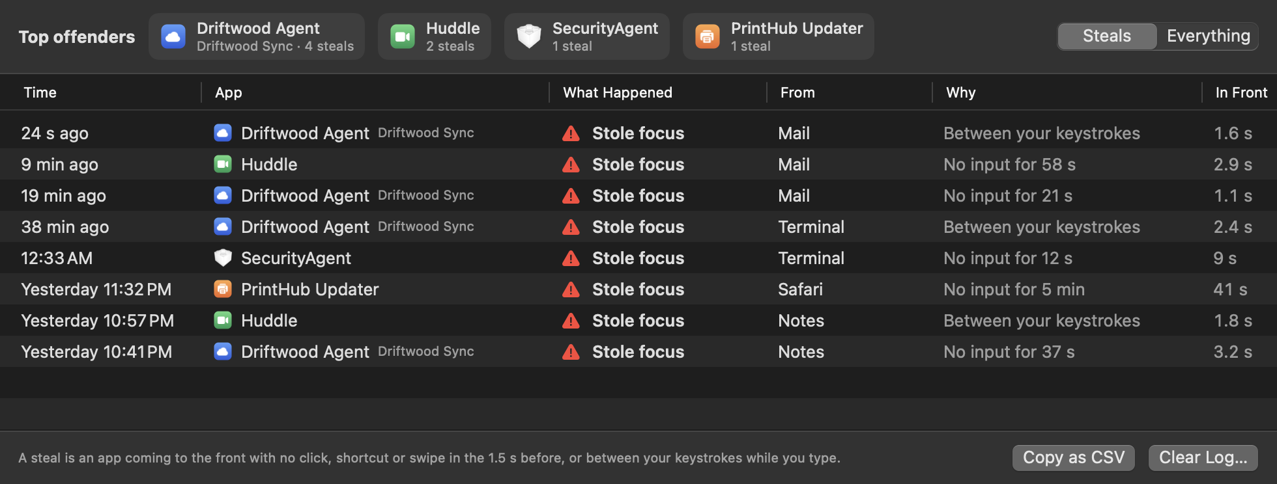Viewport: 1277px width, 484px height.
Task: Click Driftwood Agent icon in Top offenders
Action: (173, 36)
